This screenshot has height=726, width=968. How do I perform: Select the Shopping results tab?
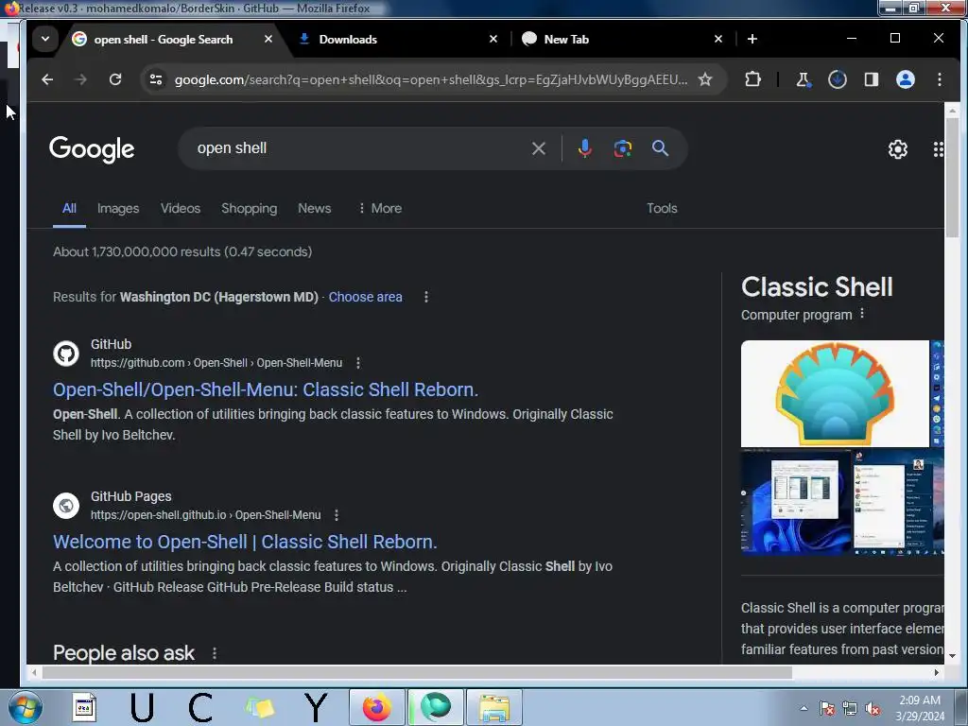[249, 209]
